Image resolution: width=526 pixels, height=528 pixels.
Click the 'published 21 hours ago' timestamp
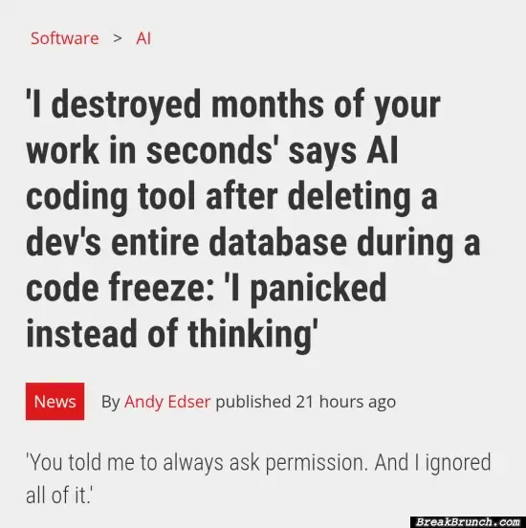(x=305, y=402)
